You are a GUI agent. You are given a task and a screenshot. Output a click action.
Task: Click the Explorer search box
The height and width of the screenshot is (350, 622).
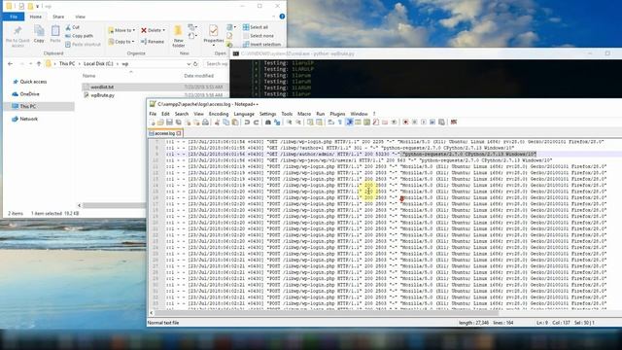(216, 63)
